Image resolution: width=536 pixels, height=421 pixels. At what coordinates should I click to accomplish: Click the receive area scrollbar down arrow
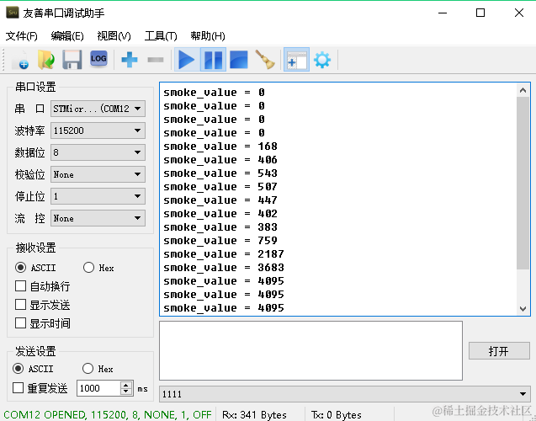(523, 308)
